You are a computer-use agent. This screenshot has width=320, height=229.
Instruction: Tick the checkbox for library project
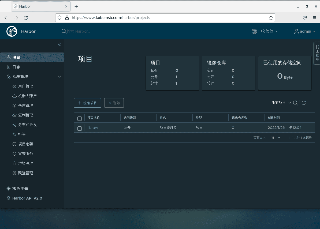coord(80,128)
